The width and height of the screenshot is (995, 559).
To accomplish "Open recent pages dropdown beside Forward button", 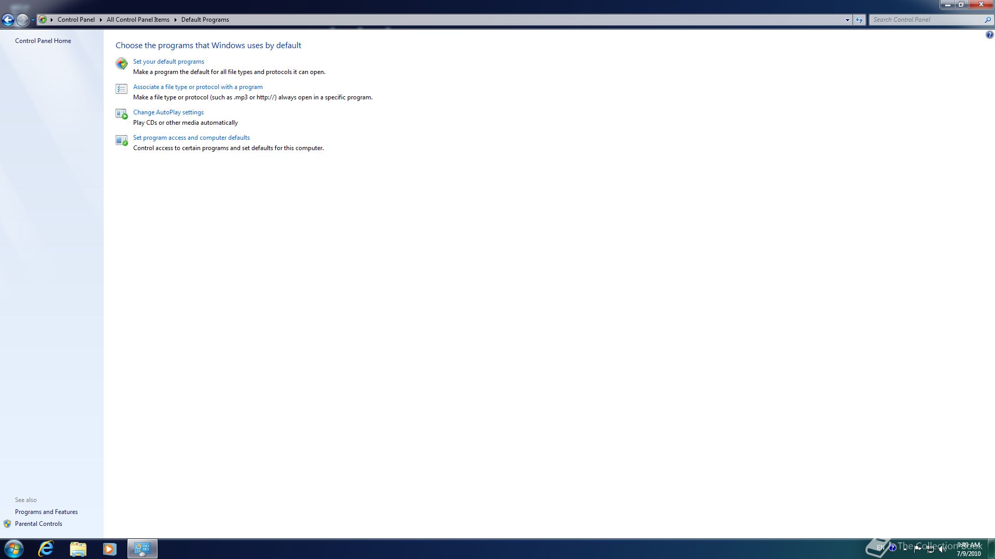I will point(33,20).
